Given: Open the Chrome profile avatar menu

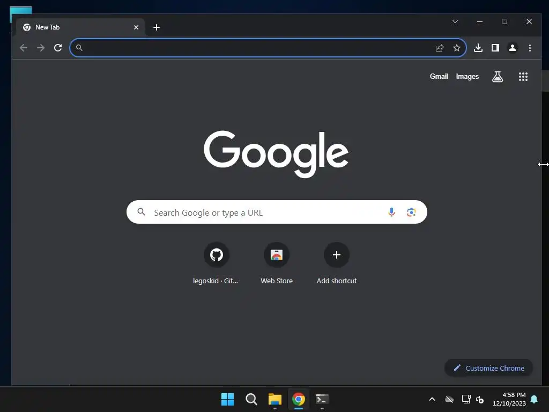Looking at the screenshot, I should pos(512,48).
